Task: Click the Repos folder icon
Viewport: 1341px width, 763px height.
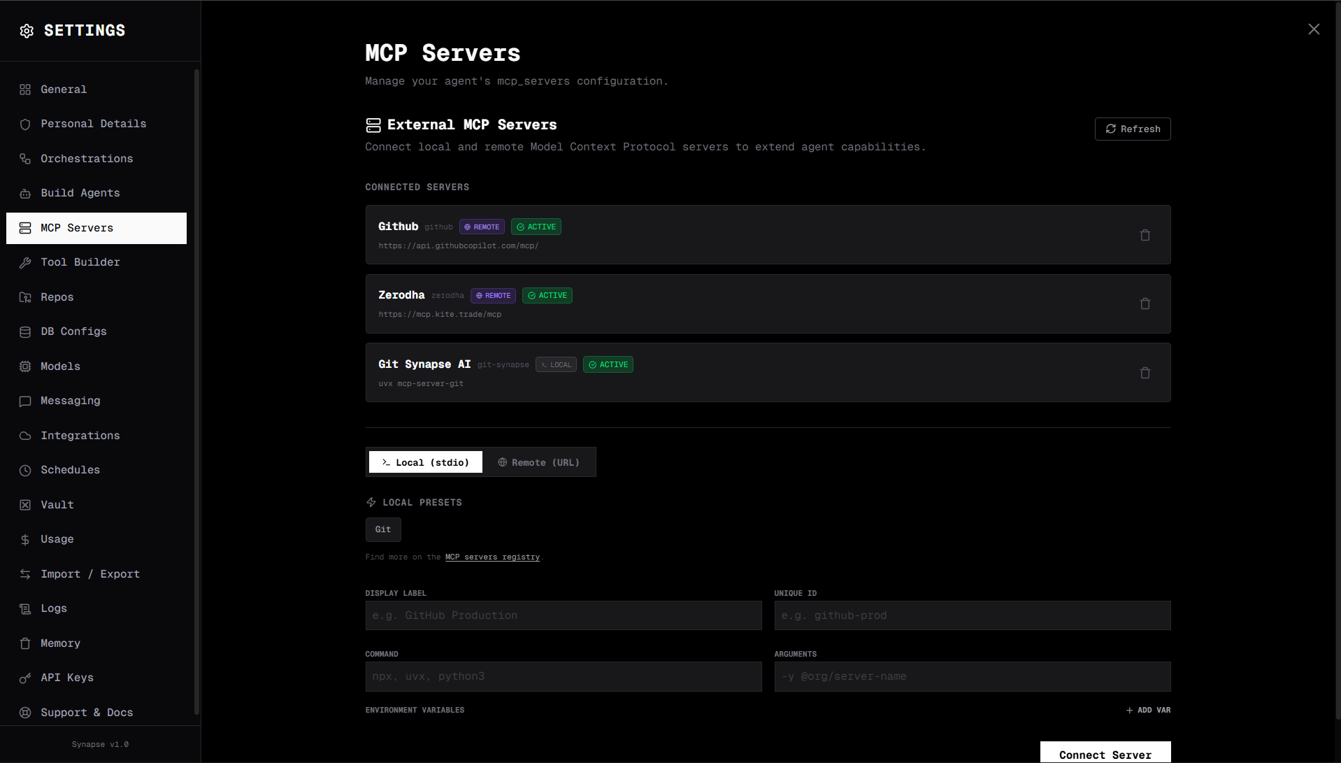Action: (x=25, y=297)
